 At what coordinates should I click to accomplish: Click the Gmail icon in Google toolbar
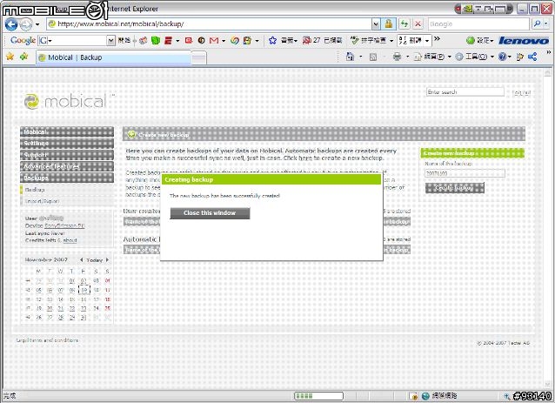click(x=214, y=40)
